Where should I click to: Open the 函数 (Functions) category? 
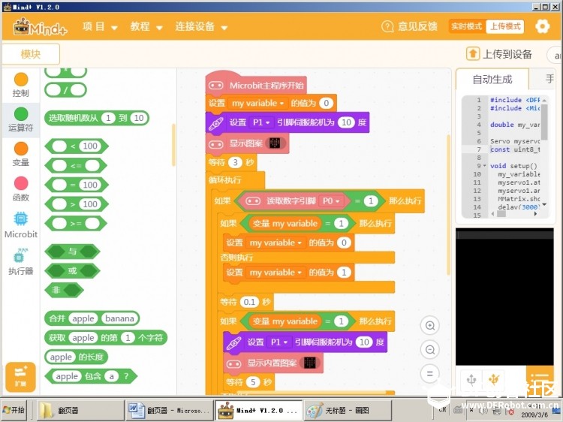21,189
